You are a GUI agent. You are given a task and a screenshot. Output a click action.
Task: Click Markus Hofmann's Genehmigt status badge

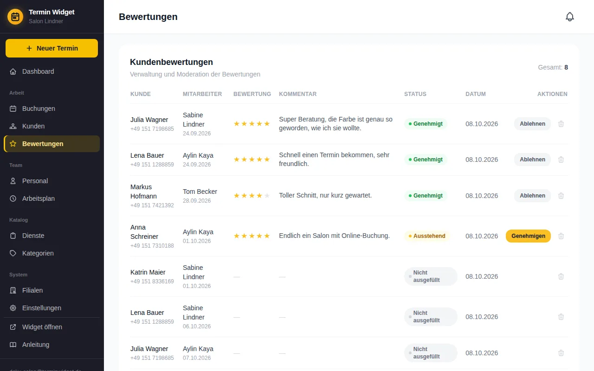[426, 196]
